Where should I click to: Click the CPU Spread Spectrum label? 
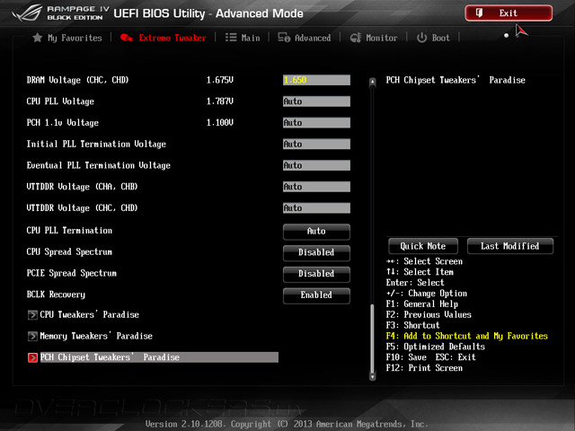[69, 251]
